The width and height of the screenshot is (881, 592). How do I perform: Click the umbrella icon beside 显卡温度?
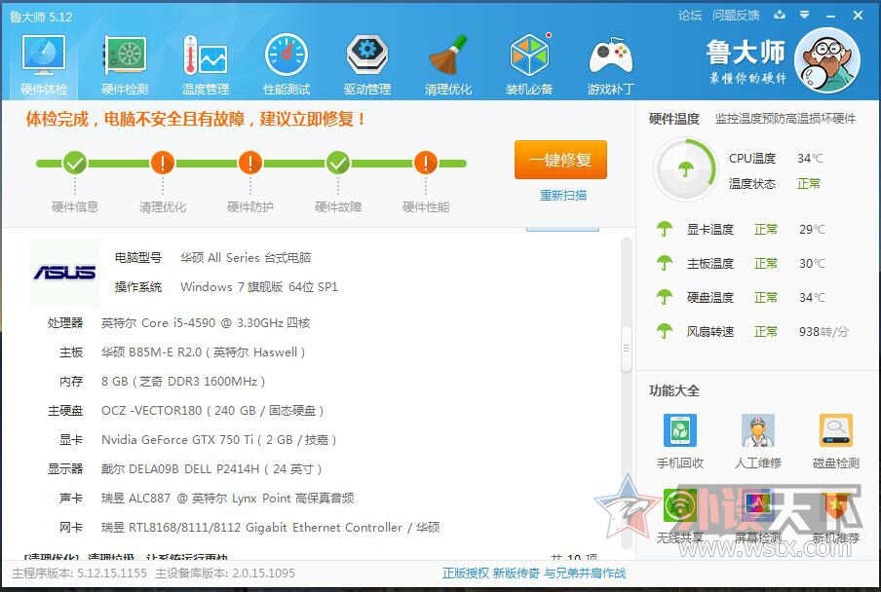pos(665,229)
